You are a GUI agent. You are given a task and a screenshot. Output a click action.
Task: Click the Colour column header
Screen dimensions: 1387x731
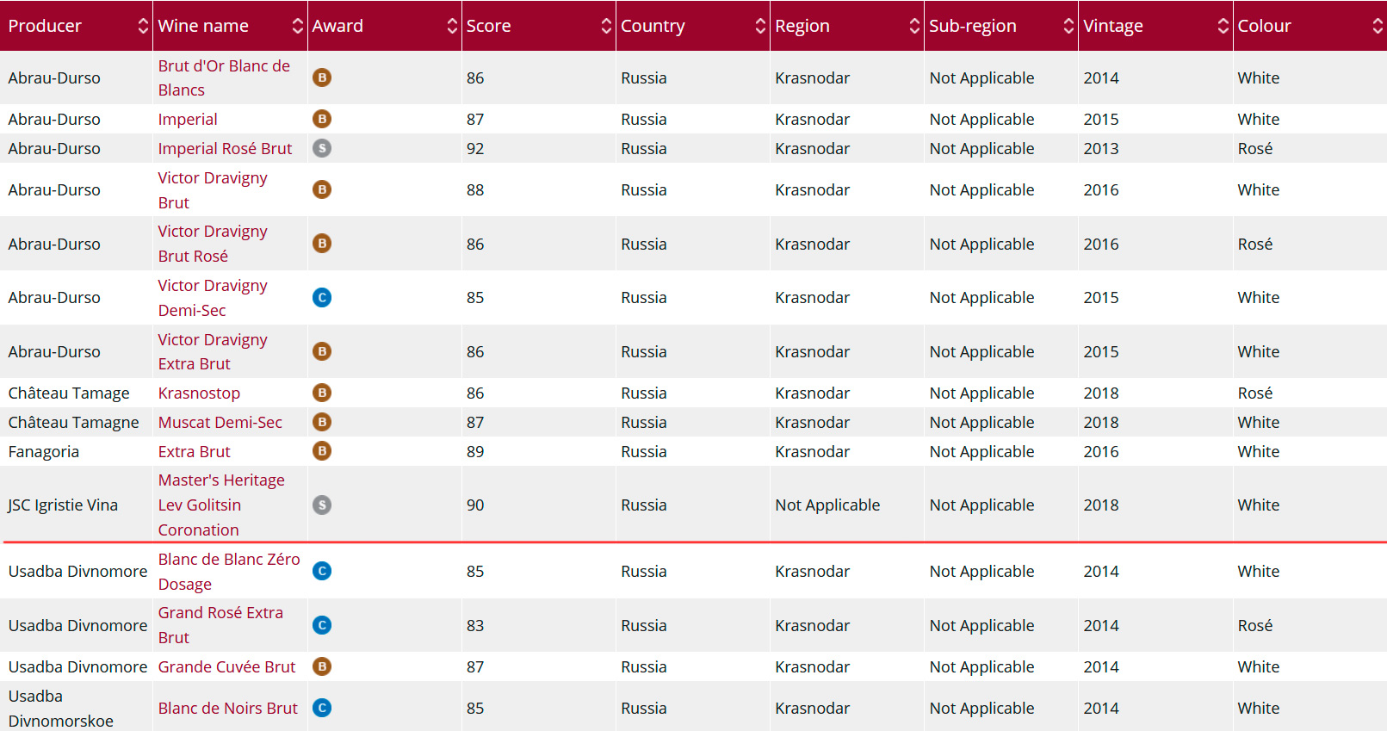tap(1264, 26)
